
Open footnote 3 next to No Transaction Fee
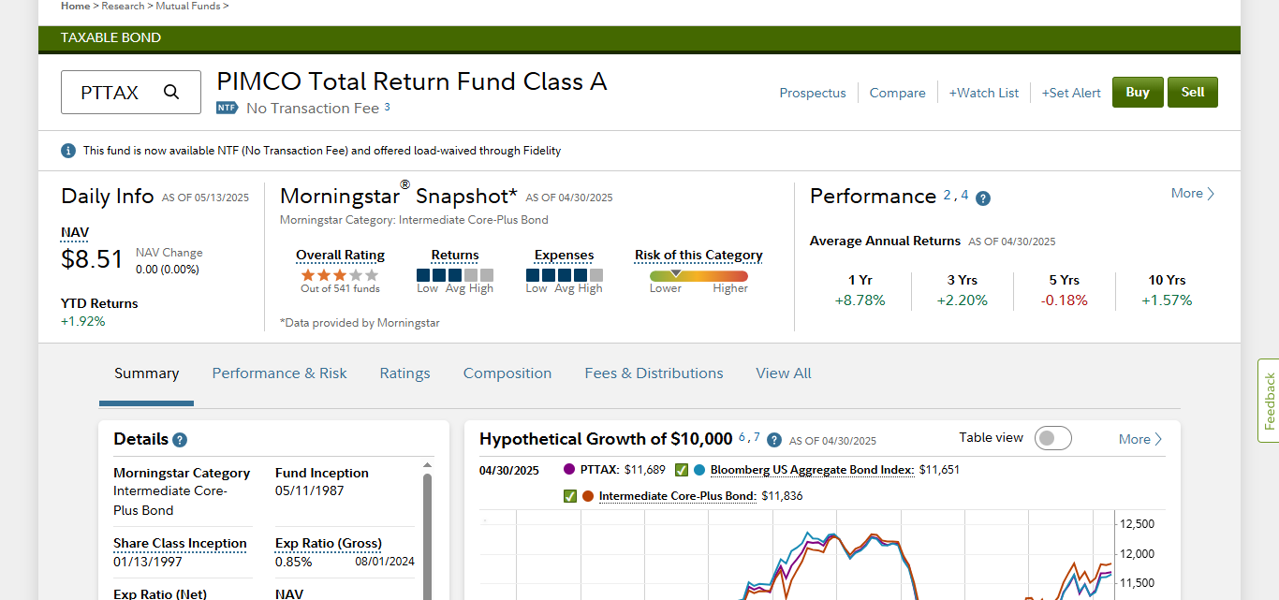click(387, 107)
